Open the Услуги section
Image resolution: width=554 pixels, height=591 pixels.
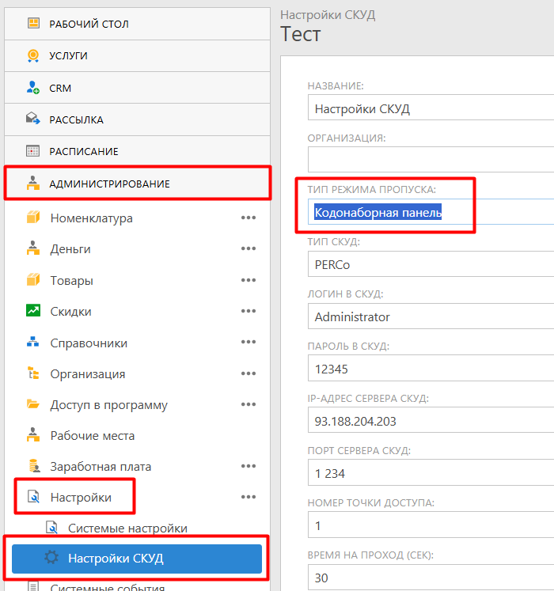[x=137, y=56]
